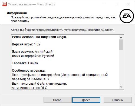Click the 'Язык озвучки: Английский' line

pos(32,52)
